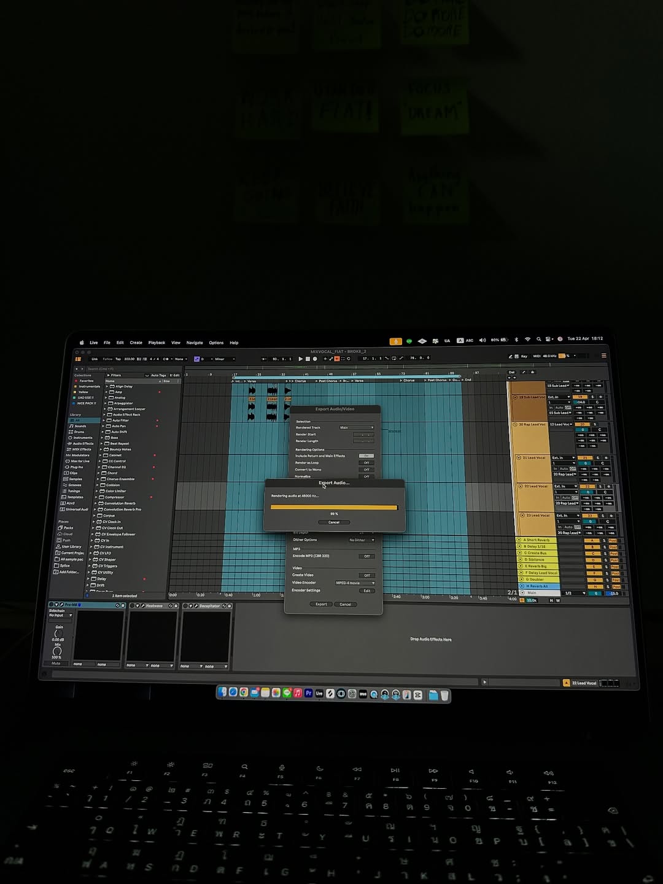Image resolution: width=663 pixels, height=884 pixels.
Task: Click the Tap tempo button
Action: tap(118, 359)
